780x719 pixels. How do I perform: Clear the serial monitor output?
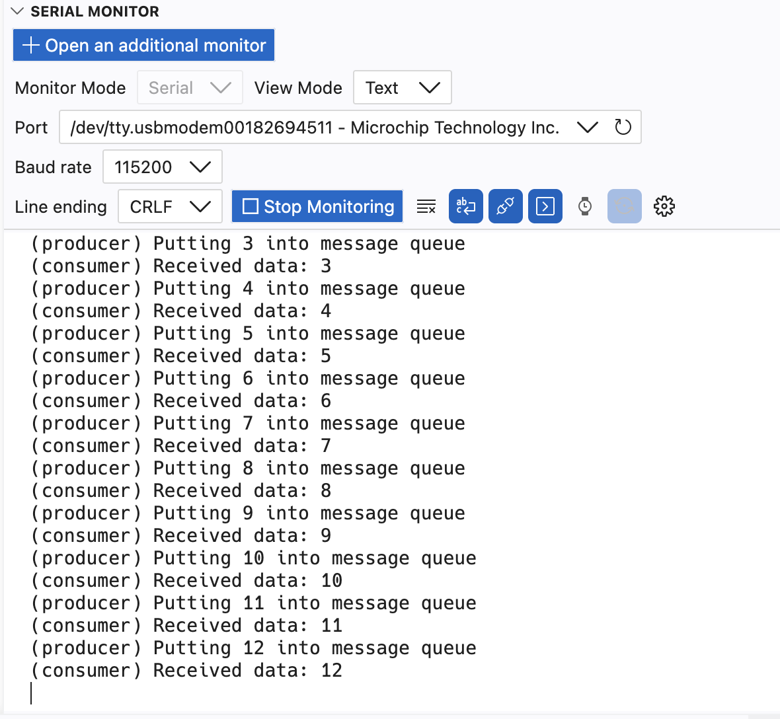426,206
